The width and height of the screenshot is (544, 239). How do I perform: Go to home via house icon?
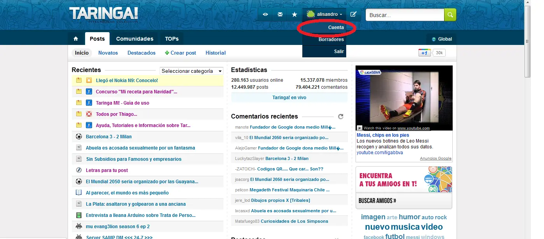tap(76, 39)
